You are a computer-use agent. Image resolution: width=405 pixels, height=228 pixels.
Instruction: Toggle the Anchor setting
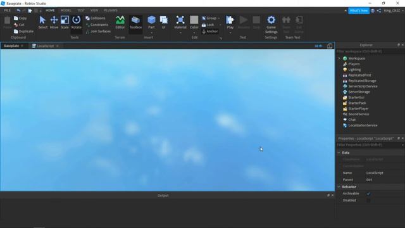click(209, 31)
